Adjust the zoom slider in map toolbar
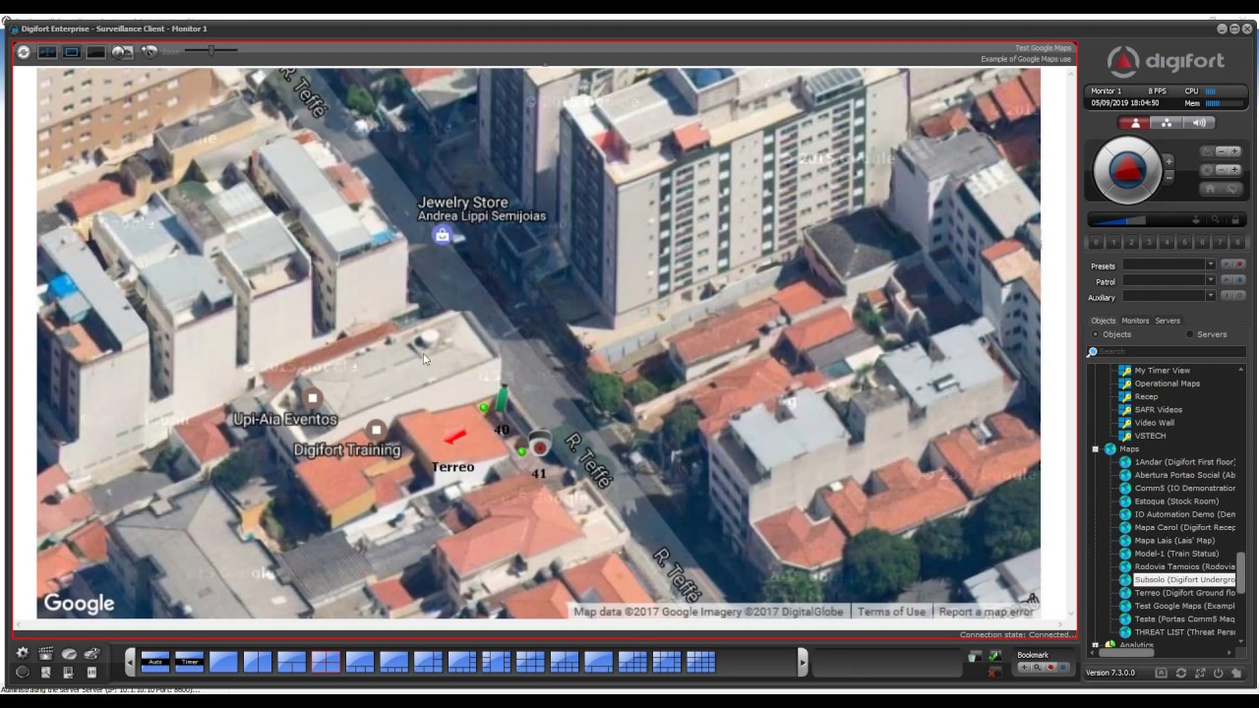Image resolution: width=1259 pixels, height=708 pixels. point(210,50)
